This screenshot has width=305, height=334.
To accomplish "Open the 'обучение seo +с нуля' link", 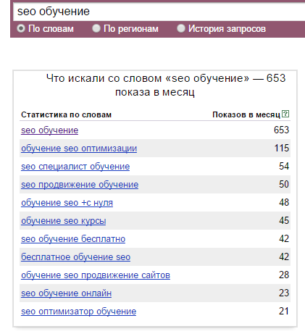I will (67, 203).
